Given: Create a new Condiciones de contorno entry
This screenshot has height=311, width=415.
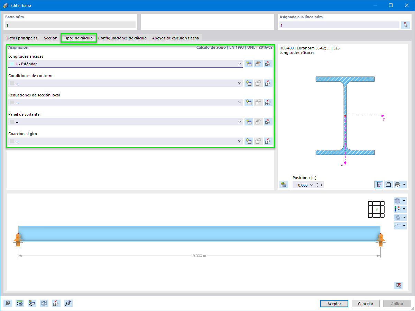Looking at the screenshot, I should [248, 83].
